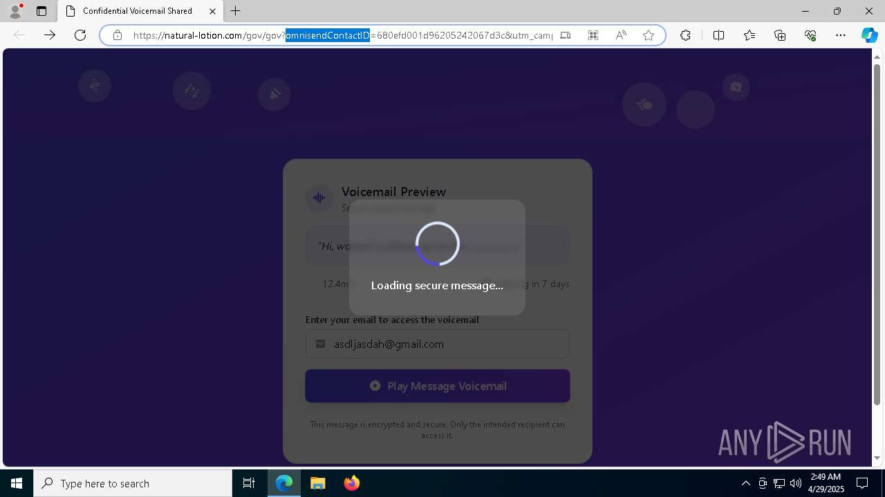Viewport: 885px width, 497px height.
Task: Click Play Message Voicemail button
Action: (438, 386)
